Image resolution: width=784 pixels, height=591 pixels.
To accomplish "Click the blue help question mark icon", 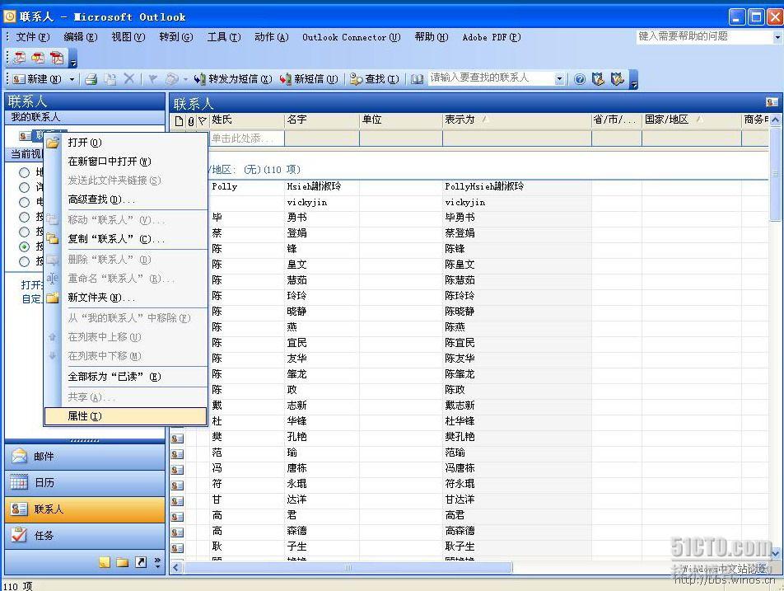I will (x=580, y=79).
